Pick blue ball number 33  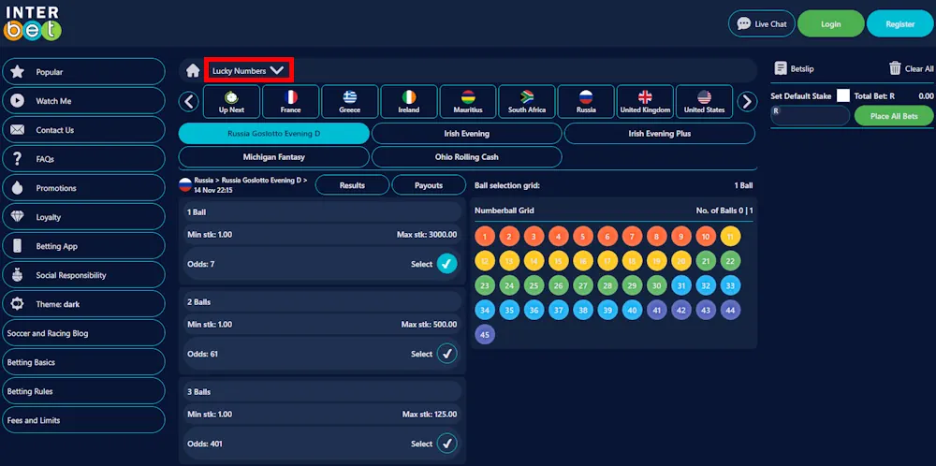(730, 285)
